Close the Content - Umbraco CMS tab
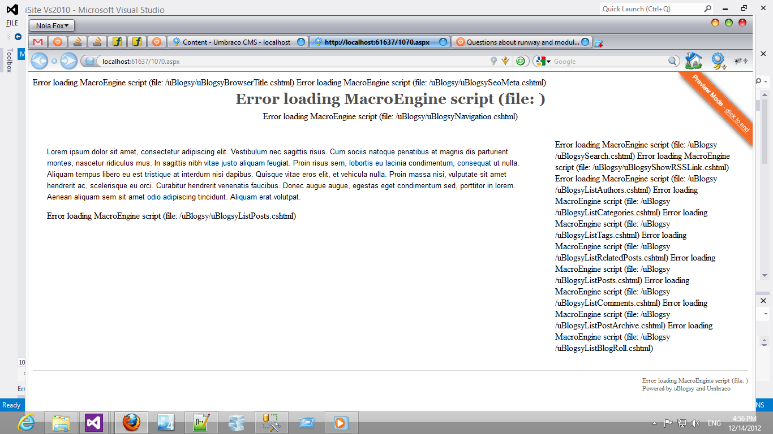This screenshot has height=434, width=773. coord(301,42)
